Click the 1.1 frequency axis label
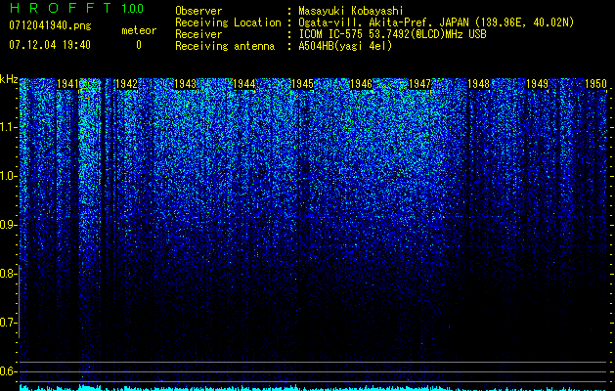 pyautogui.click(x=9, y=127)
